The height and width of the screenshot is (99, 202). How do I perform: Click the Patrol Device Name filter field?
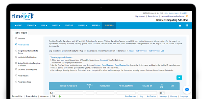tap(69, 93)
